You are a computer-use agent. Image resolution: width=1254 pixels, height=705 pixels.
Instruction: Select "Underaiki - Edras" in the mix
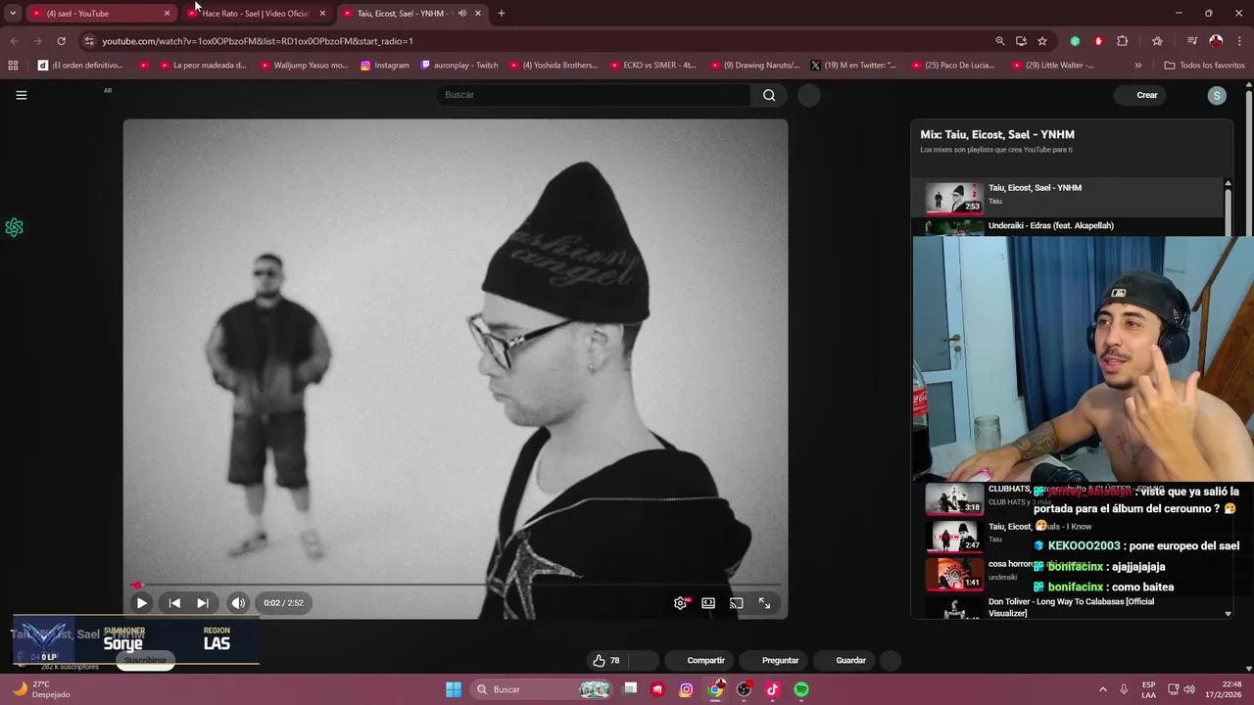(x=1068, y=226)
